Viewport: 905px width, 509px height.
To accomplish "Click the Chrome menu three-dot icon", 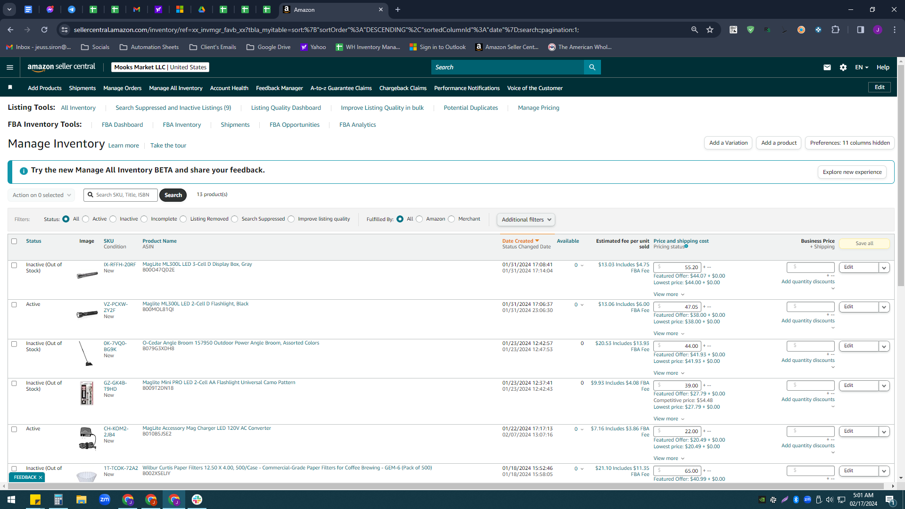I will (x=895, y=30).
